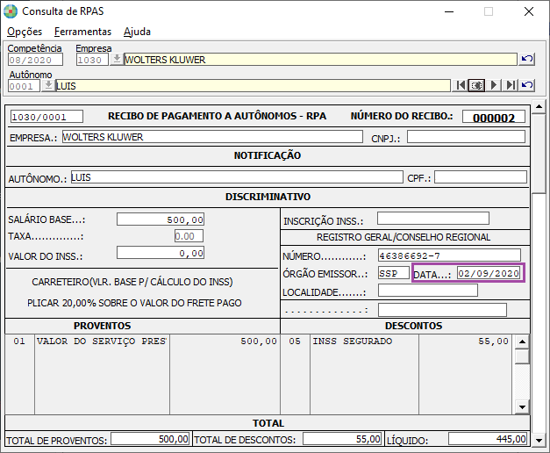Screen dimensions: 550x453
Task: Click the empty LOCALIDADE field
Action: click(428, 291)
